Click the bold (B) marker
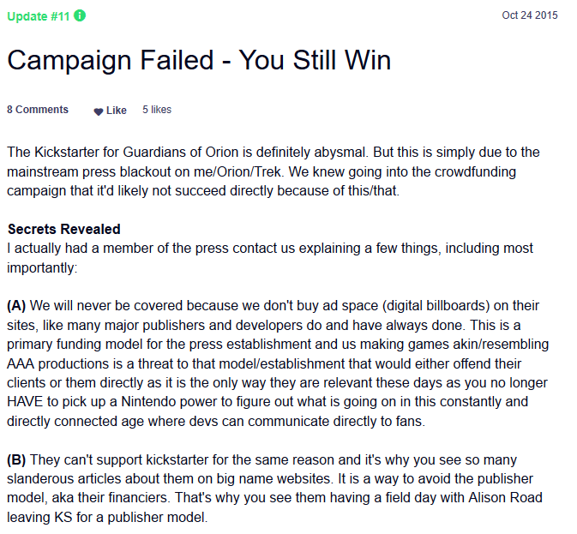Viewport: 577px width, 534px height. point(16,460)
